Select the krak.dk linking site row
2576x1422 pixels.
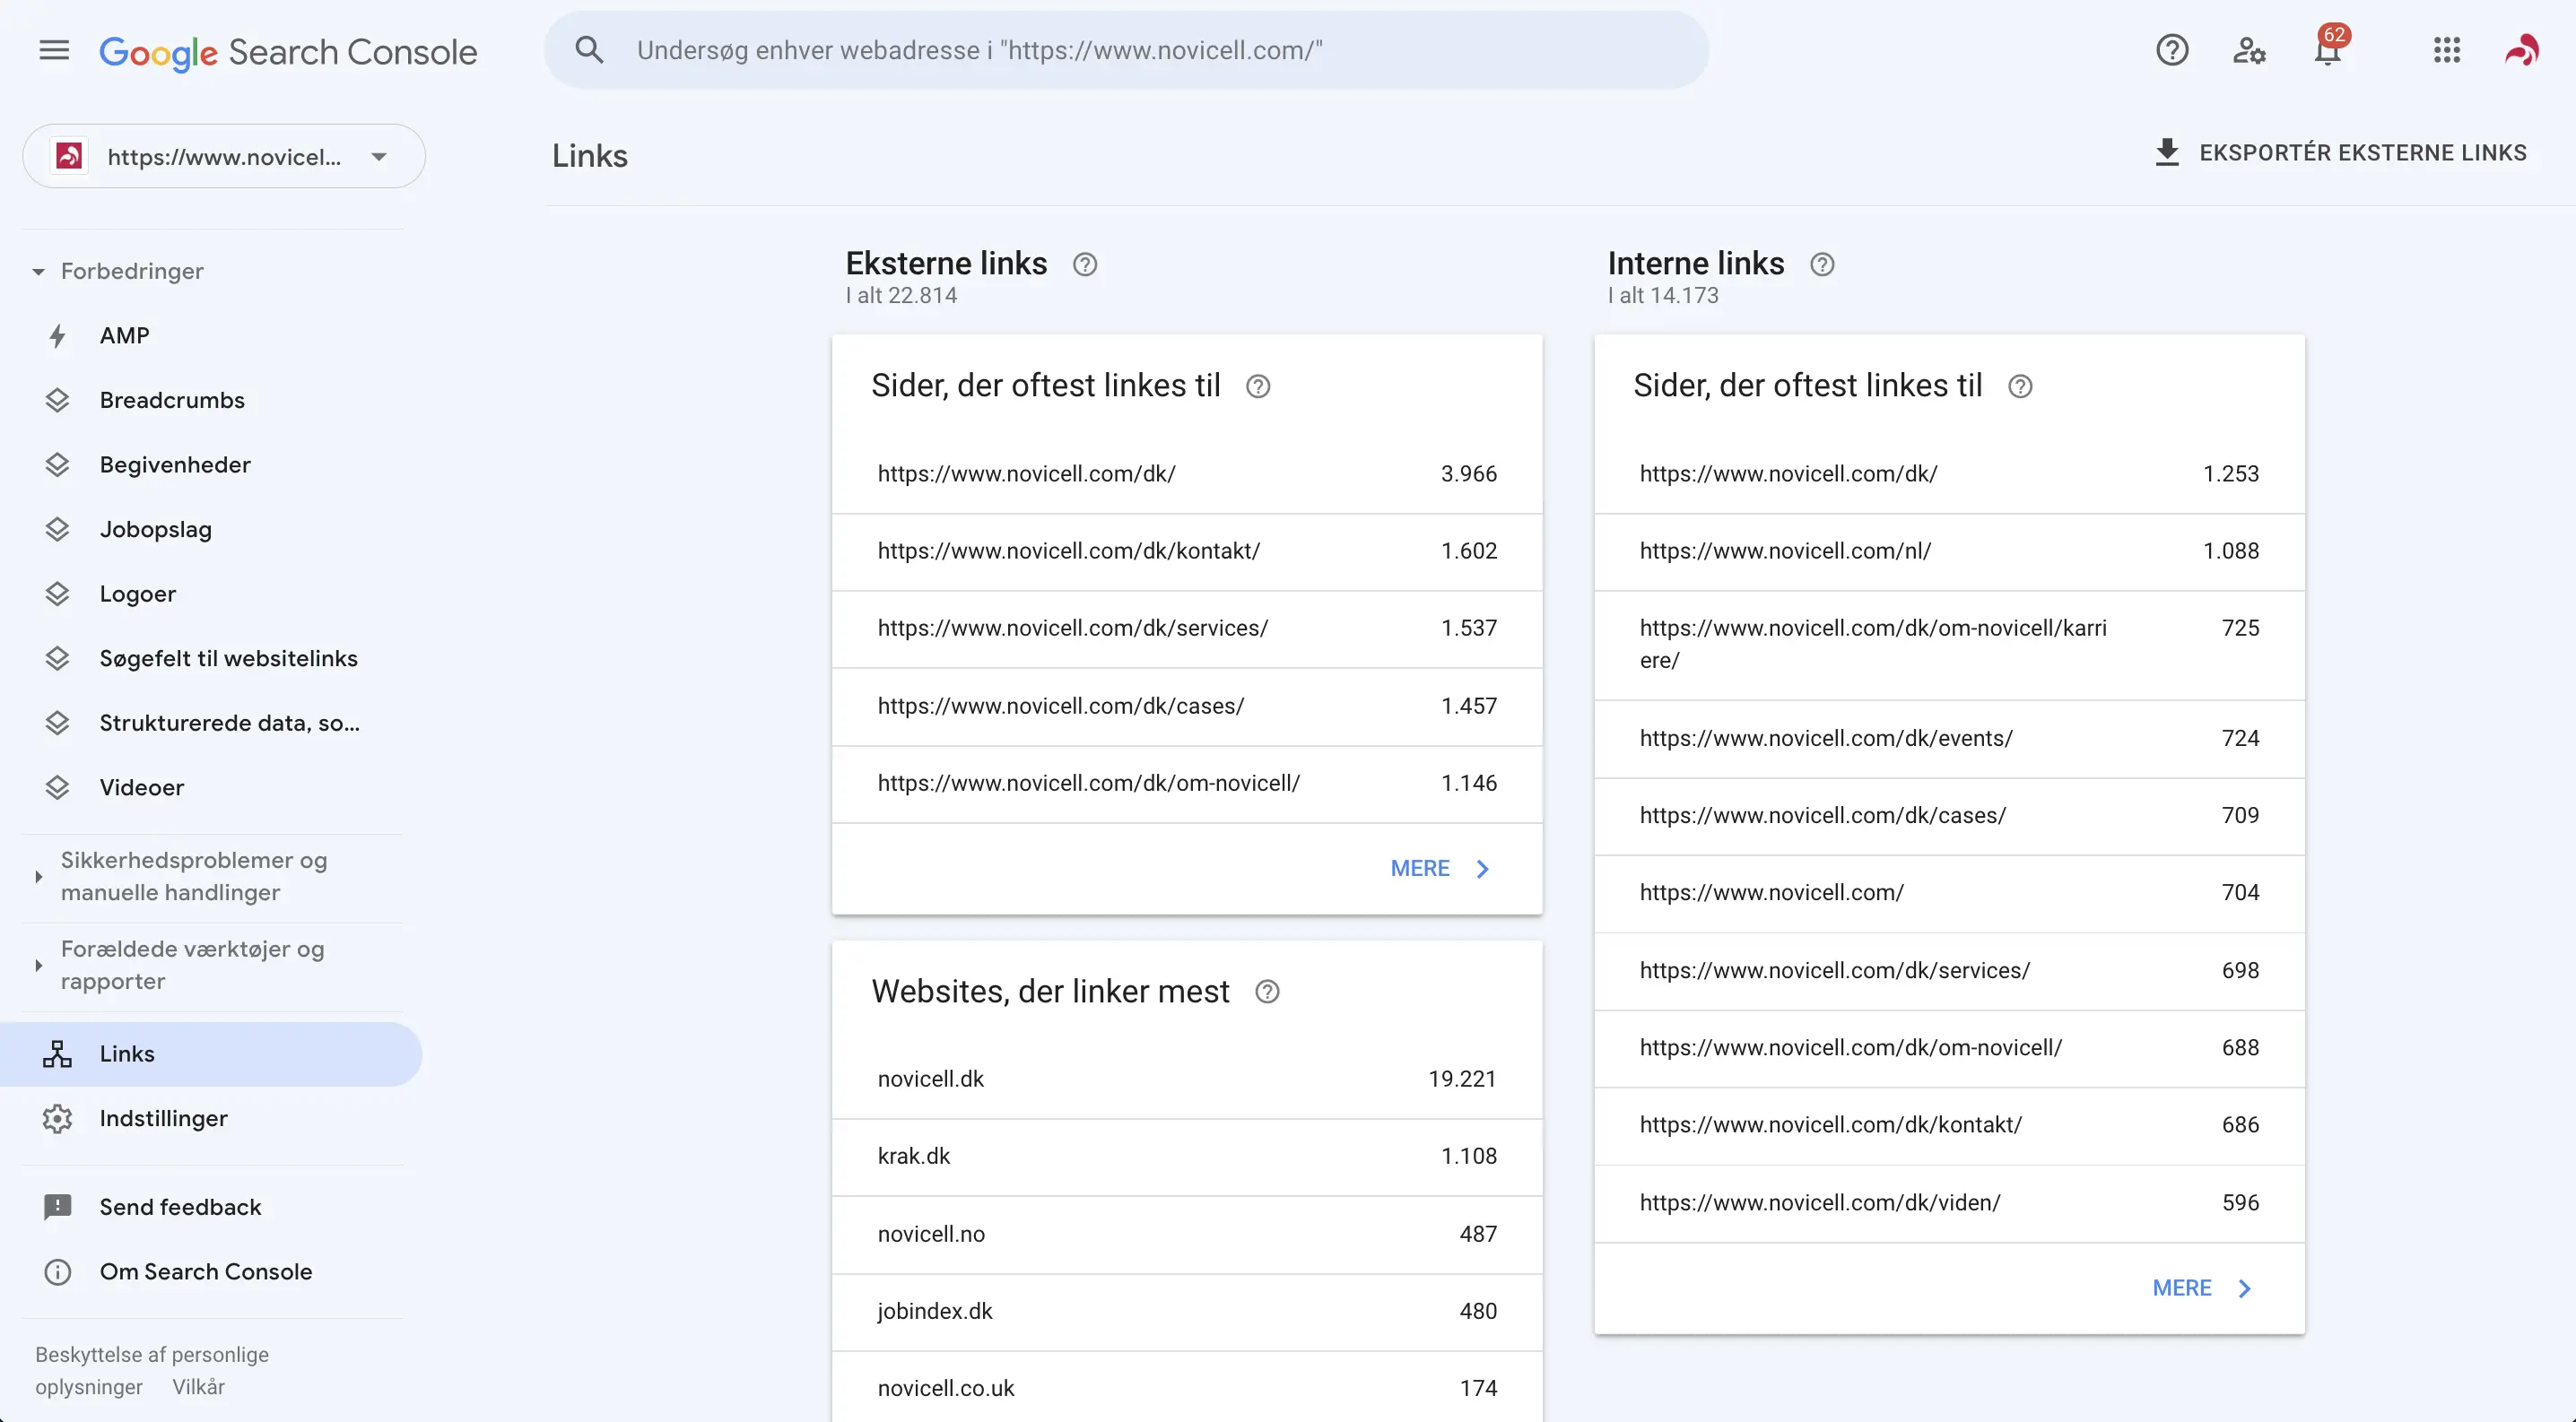[1187, 1157]
